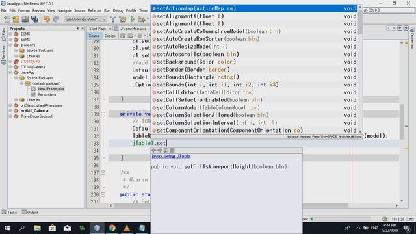Switch to Source view

(x=94, y=36)
